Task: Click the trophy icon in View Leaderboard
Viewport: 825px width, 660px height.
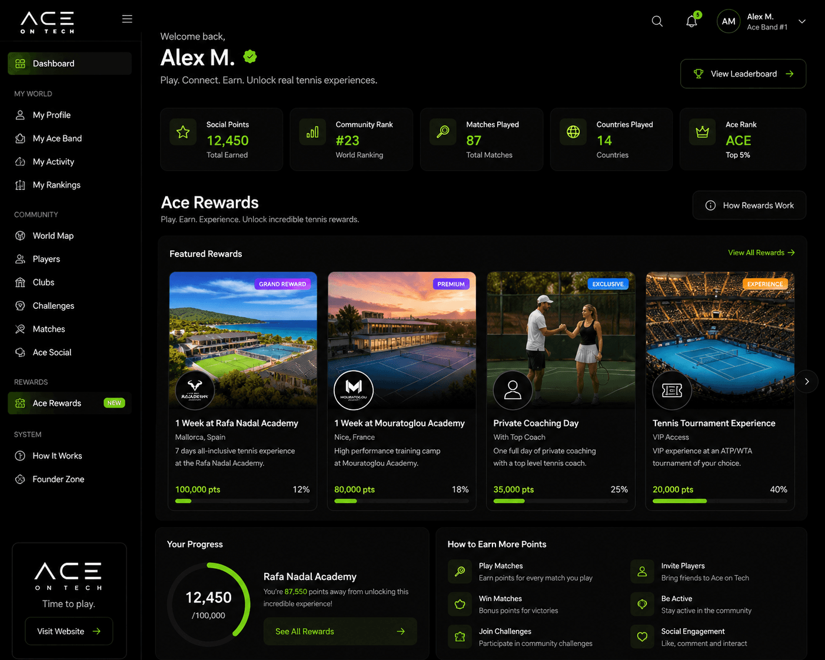Action: (x=698, y=74)
